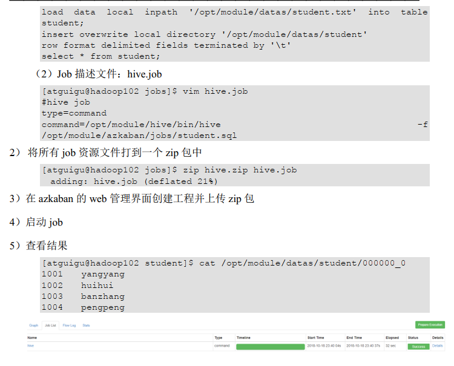This screenshot has height=366, width=454.
Task: Click the Timeline column header
Action: pos(243,338)
